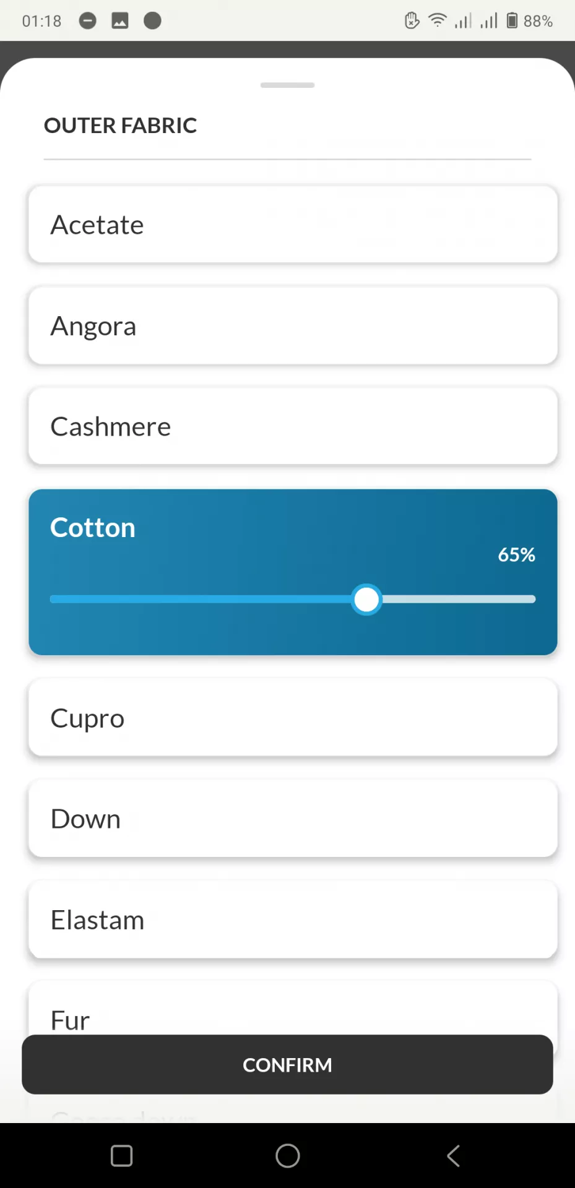The image size is (575, 1188).
Task: Pick Elastam as outer fabric
Action: click(293, 919)
